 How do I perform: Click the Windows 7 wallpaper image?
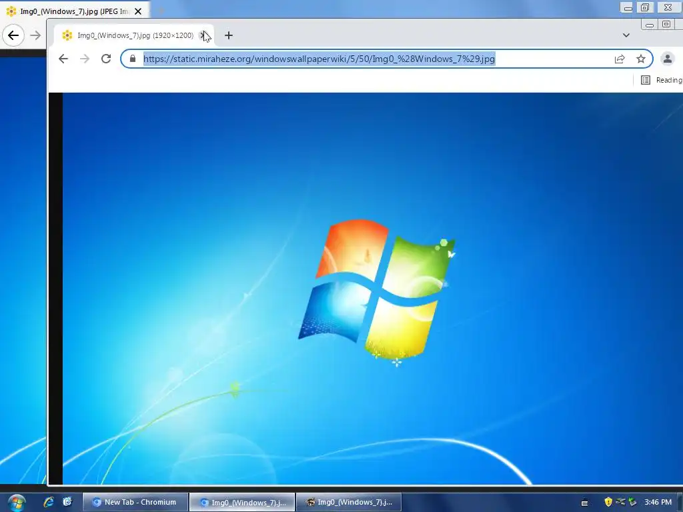click(x=373, y=288)
